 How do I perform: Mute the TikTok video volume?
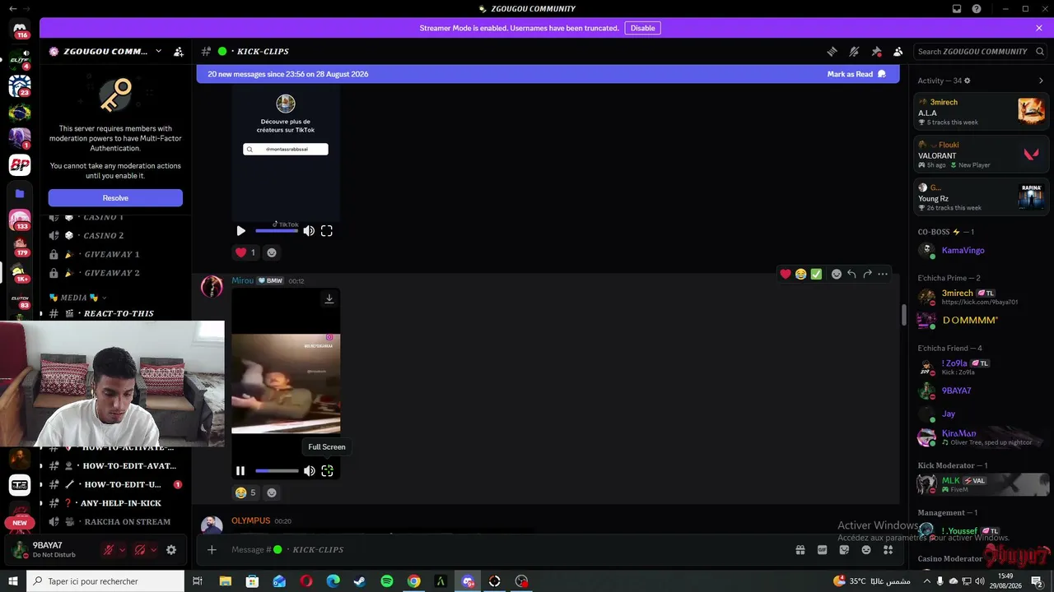(309, 231)
